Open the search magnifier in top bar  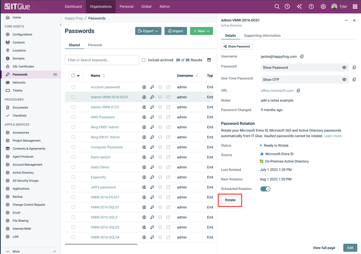pyautogui.click(x=277, y=6)
